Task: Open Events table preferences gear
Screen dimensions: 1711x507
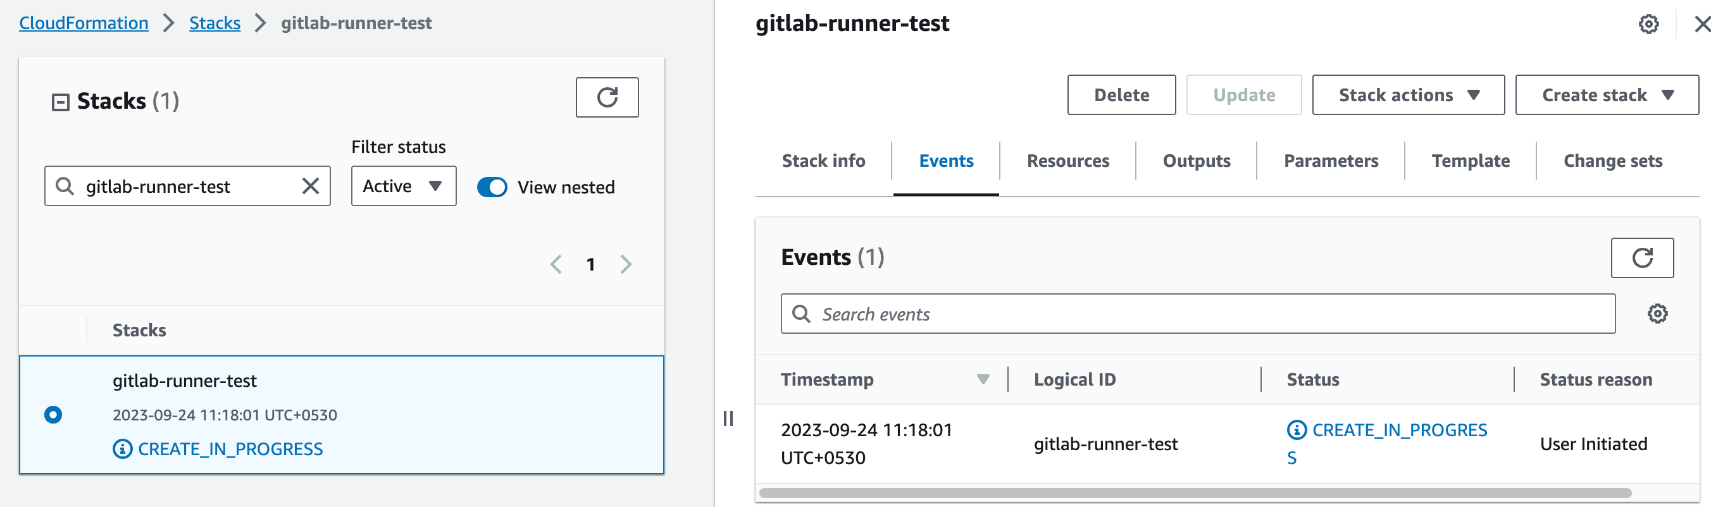Action: 1657,313
